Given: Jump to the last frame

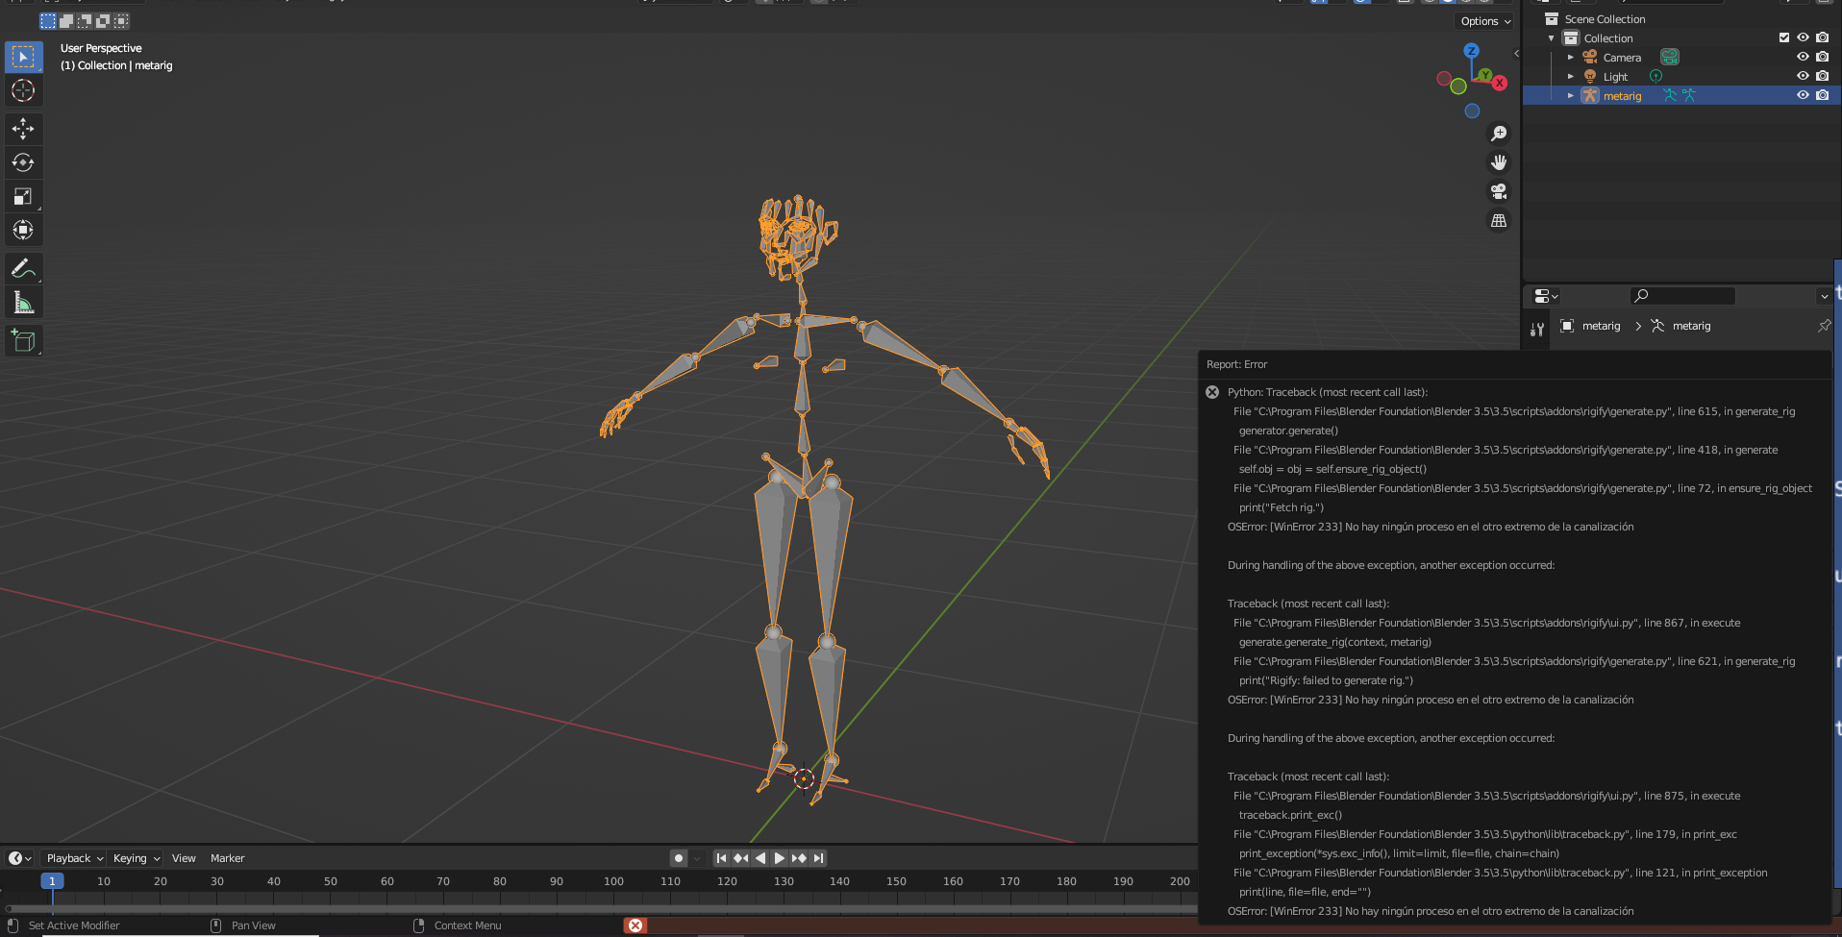Looking at the screenshot, I should pyautogui.click(x=818, y=858).
